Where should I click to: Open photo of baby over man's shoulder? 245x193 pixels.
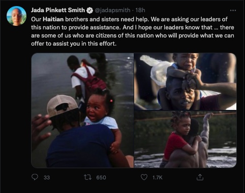[x=82, y=110]
